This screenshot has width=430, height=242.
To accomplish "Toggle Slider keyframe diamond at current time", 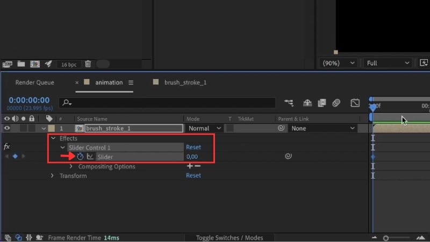I will pyautogui.click(x=15, y=156).
